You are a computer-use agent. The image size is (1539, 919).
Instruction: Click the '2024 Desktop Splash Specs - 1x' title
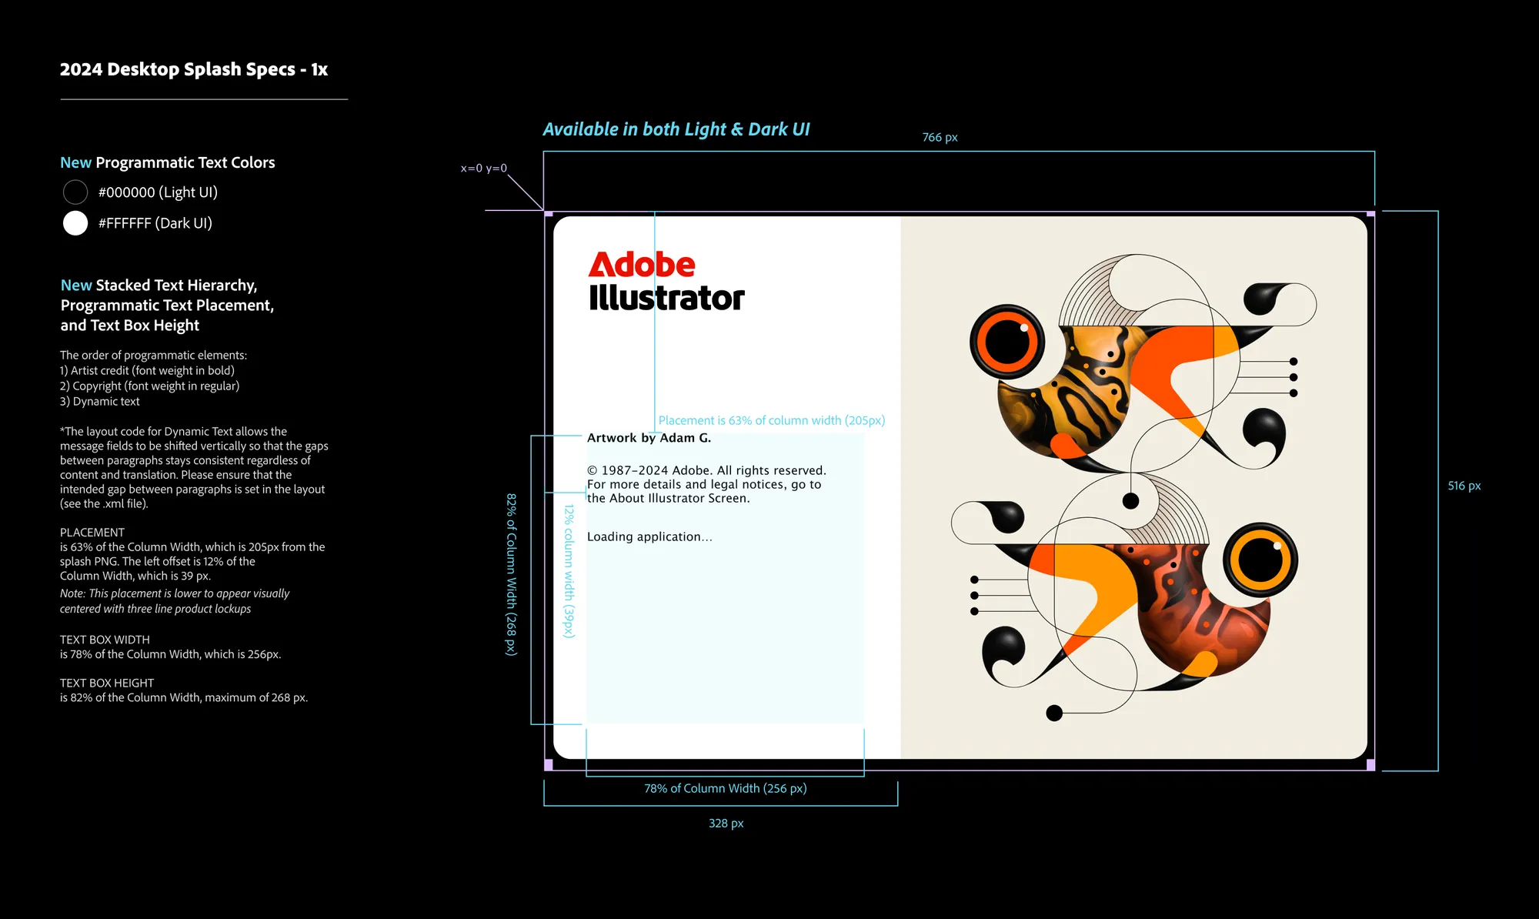[194, 69]
